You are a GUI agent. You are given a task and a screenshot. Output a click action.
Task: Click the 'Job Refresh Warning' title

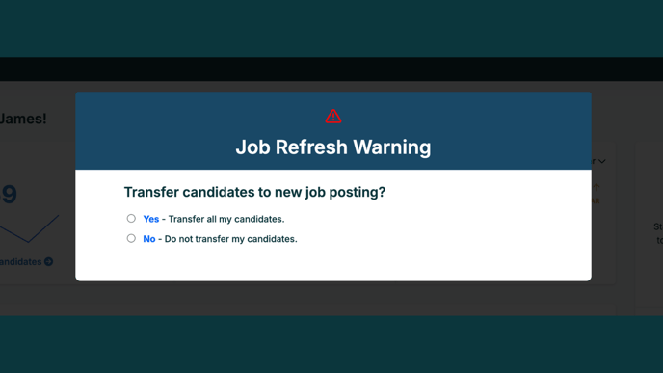pos(333,147)
